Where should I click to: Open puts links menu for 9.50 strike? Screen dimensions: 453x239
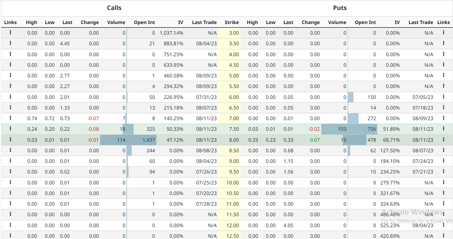(x=443, y=171)
